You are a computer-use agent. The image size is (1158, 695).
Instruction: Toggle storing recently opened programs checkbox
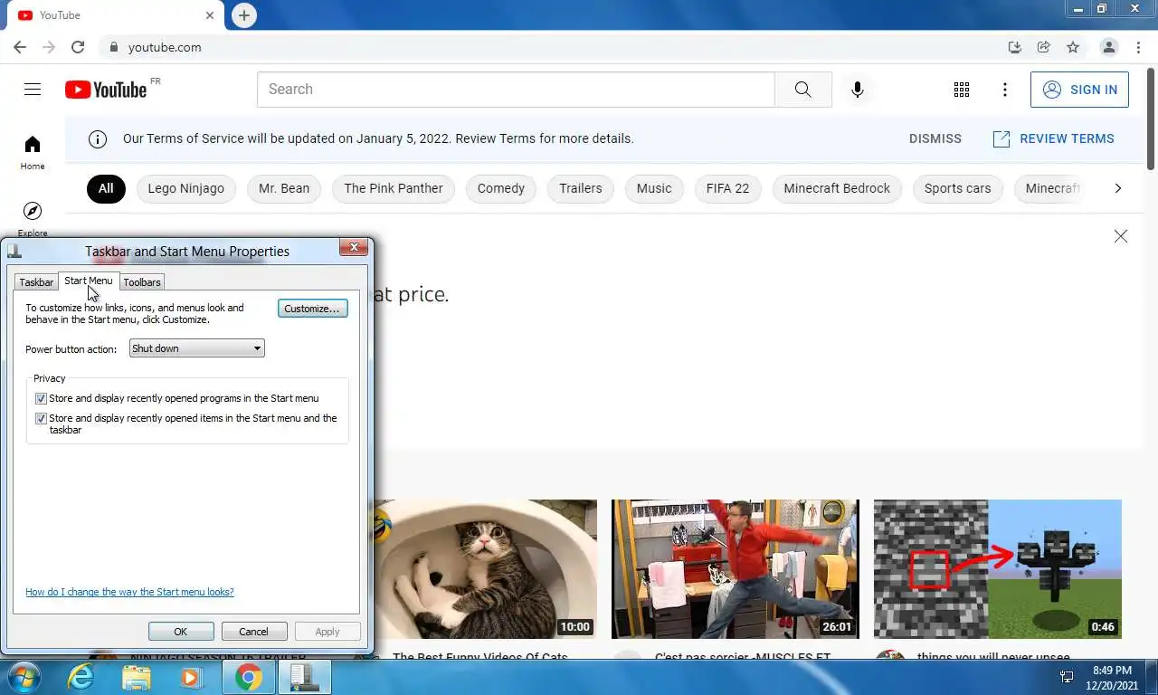tap(41, 398)
